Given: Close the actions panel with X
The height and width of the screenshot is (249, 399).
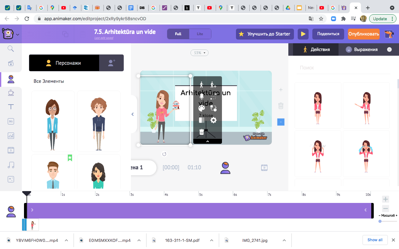Looking at the screenshot, I should [389, 49].
